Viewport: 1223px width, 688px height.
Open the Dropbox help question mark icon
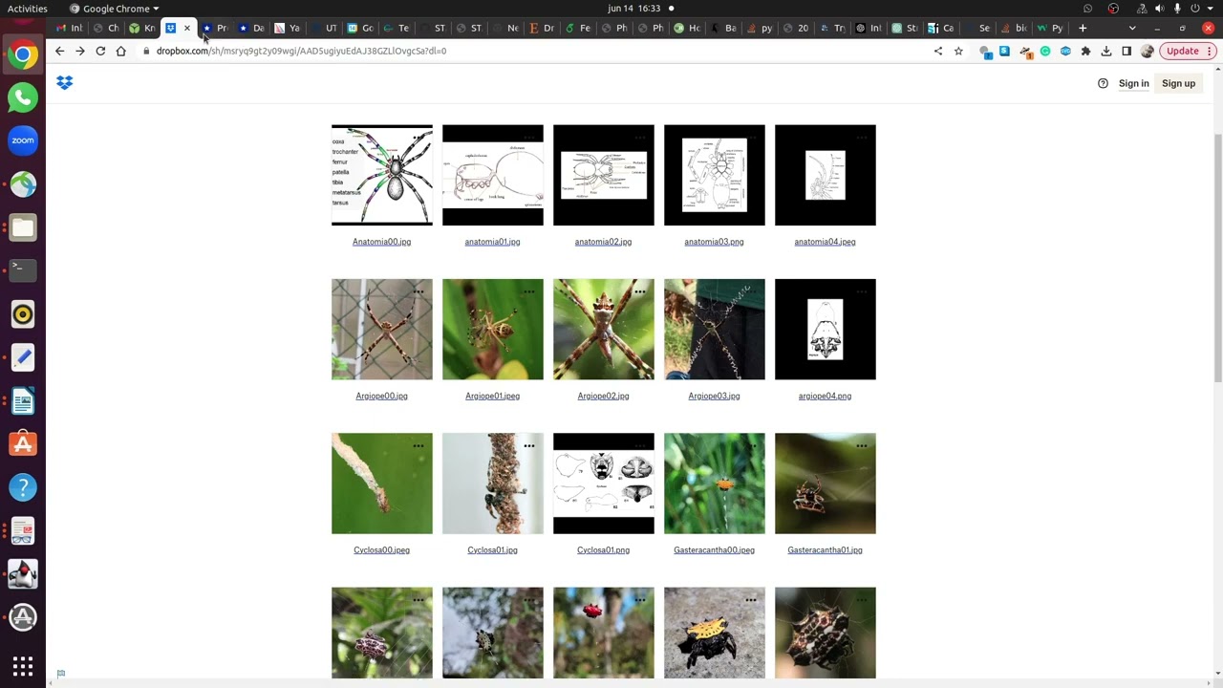pos(1103,83)
